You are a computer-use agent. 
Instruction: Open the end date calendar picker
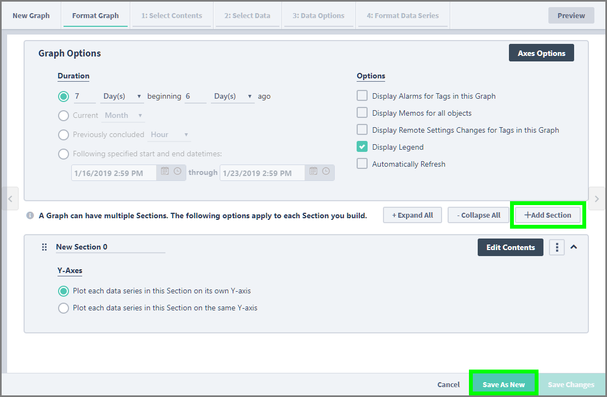(x=313, y=171)
